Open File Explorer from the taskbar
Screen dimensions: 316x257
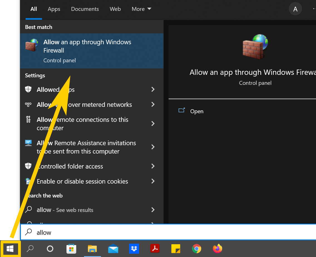(x=92, y=249)
